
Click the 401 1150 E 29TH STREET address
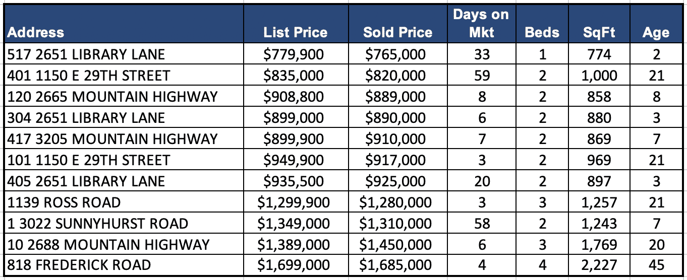tap(89, 75)
